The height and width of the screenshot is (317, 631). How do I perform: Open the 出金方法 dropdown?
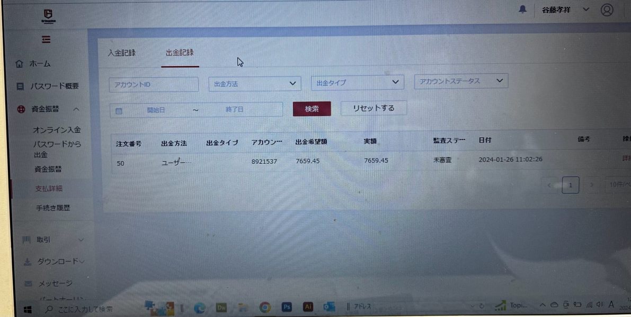click(x=255, y=84)
